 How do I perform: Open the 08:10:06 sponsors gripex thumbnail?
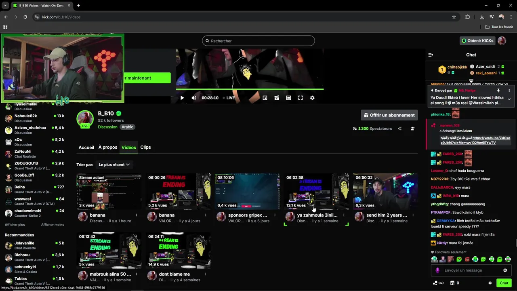(247, 192)
